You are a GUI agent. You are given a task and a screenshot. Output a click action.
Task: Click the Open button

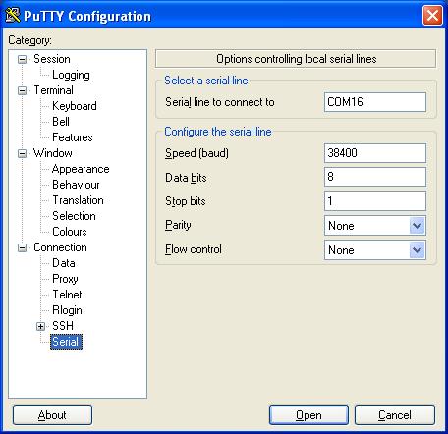point(308,415)
